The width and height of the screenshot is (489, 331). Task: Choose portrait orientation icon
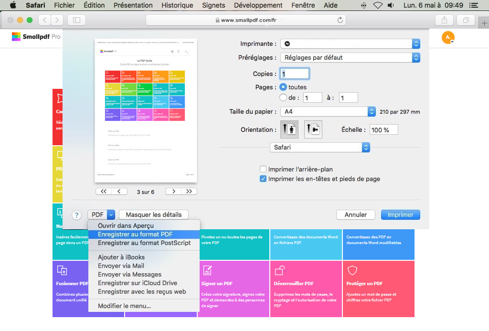point(289,129)
